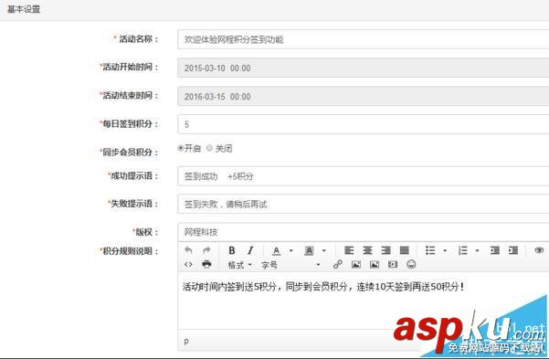Viewport: 549px width, 359px height.
Task: Justify text alignment
Action: [405, 250]
